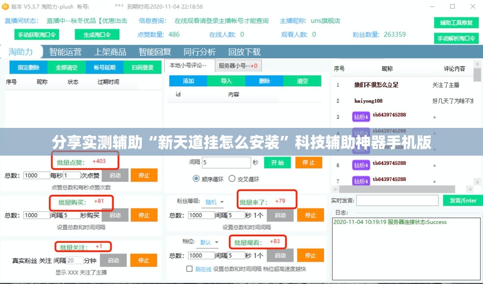This screenshot has width=483, height=284.
Task: Click the 批量购买 间隔 field
Action: [x=72, y=215]
